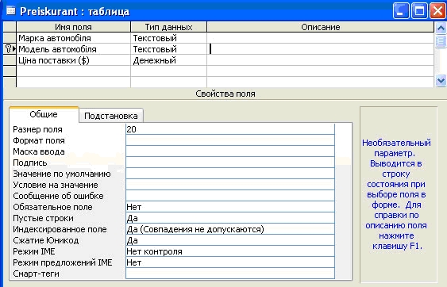Click the Модель автомобіля field name cell

click(x=74, y=49)
